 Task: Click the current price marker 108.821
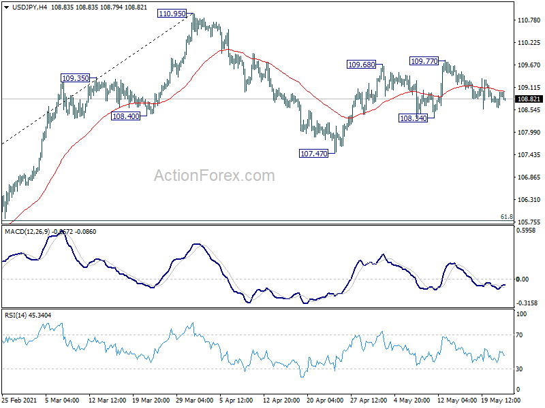tap(529, 99)
